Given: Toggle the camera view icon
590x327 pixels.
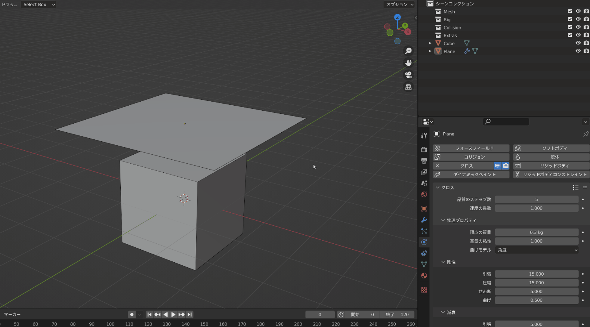Looking at the screenshot, I should (409, 75).
